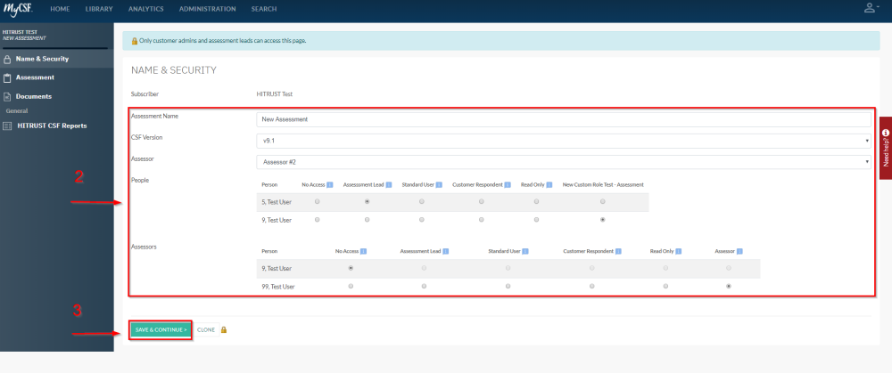Viewport: 892px width, 373px height.
Task: Select Assessment Lead radio for 5, Test User
Action: click(x=367, y=201)
